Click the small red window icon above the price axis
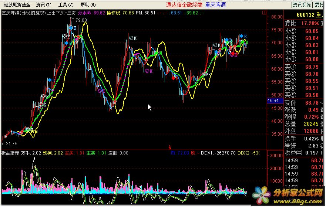Screen dimensions: 326x207 click(x=264, y=13)
